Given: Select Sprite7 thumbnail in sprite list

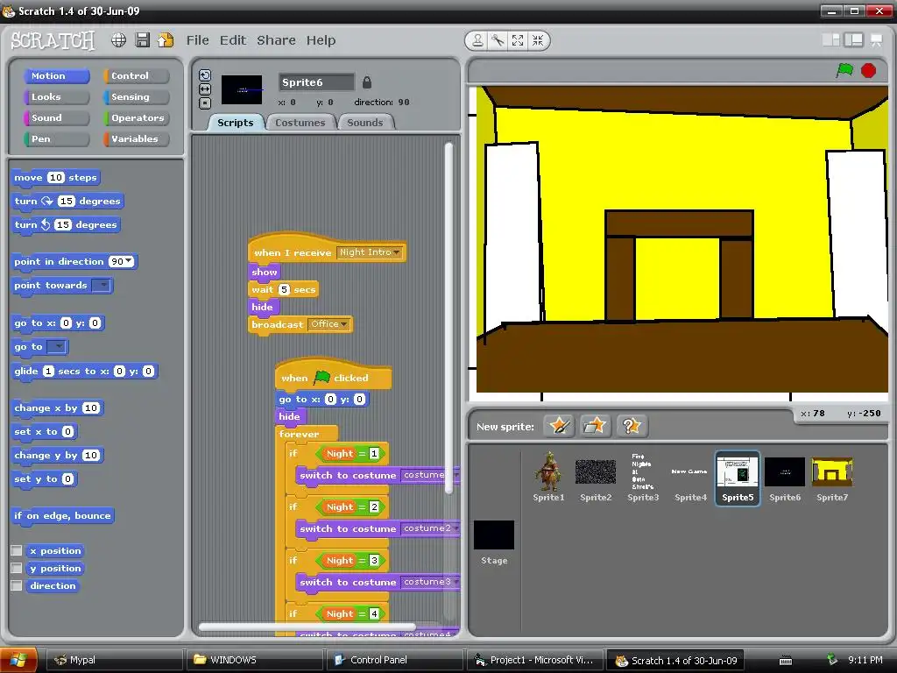Looking at the screenshot, I should (x=832, y=477).
